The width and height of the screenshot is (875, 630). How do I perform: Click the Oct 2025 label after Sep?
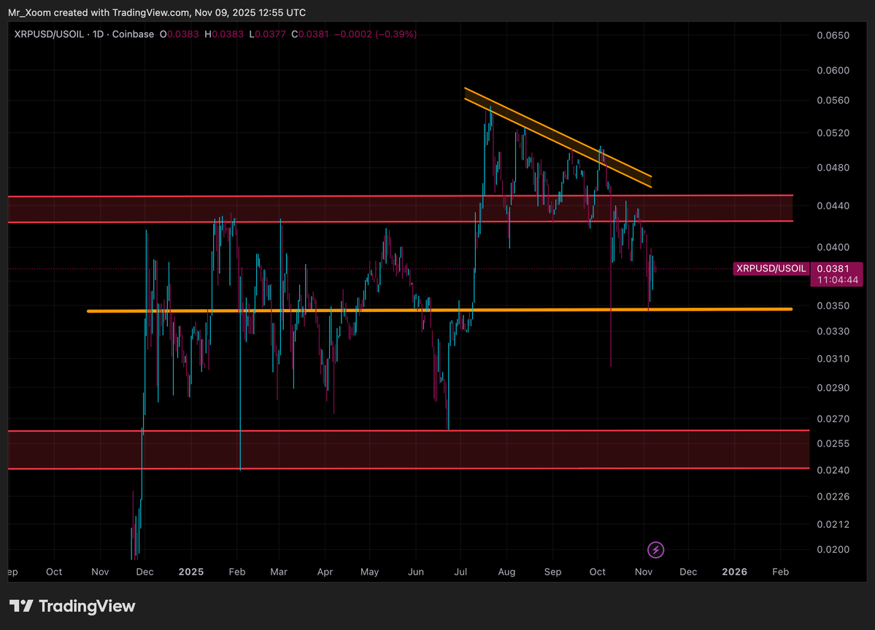(x=598, y=572)
